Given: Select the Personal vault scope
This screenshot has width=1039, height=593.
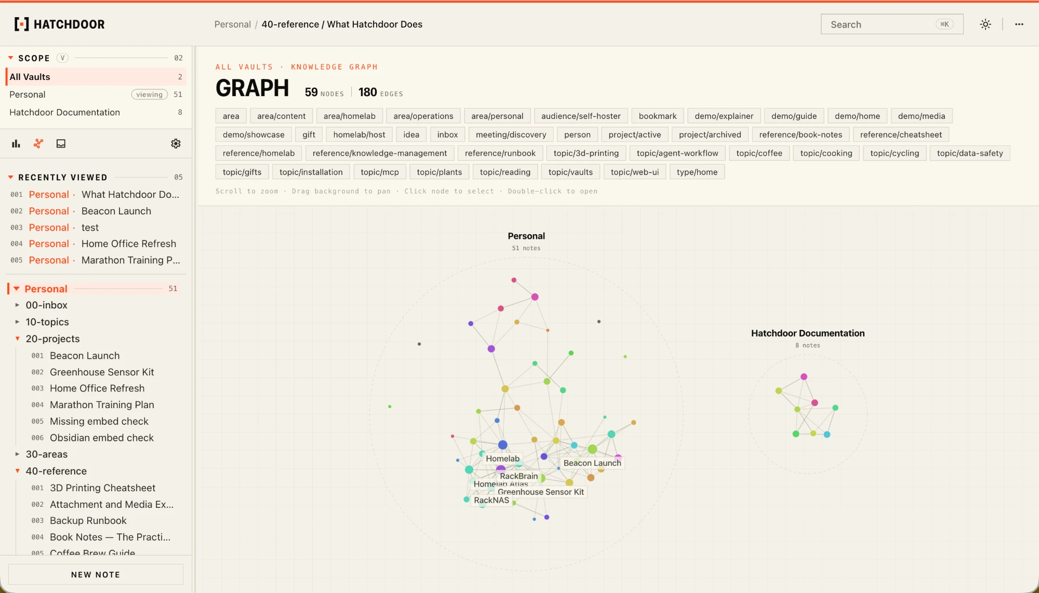Looking at the screenshot, I should pyautogui.click(x=96, y=95).
